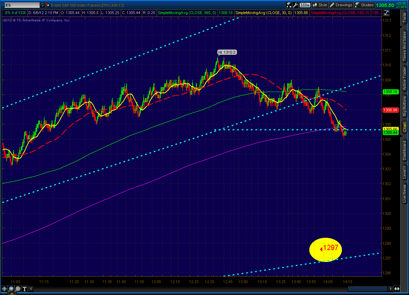Click the 1313 price axis label

(x=387, y=20)
